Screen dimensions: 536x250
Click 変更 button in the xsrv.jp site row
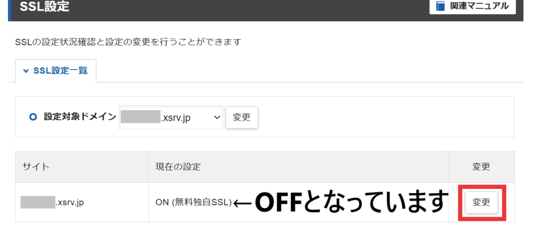pyautogui.click(x=482, y=202)
